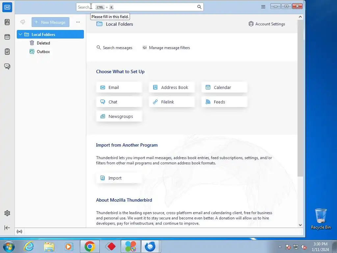
Task: Click the scrollbar down arrow
Action: (x=300, y=225)
